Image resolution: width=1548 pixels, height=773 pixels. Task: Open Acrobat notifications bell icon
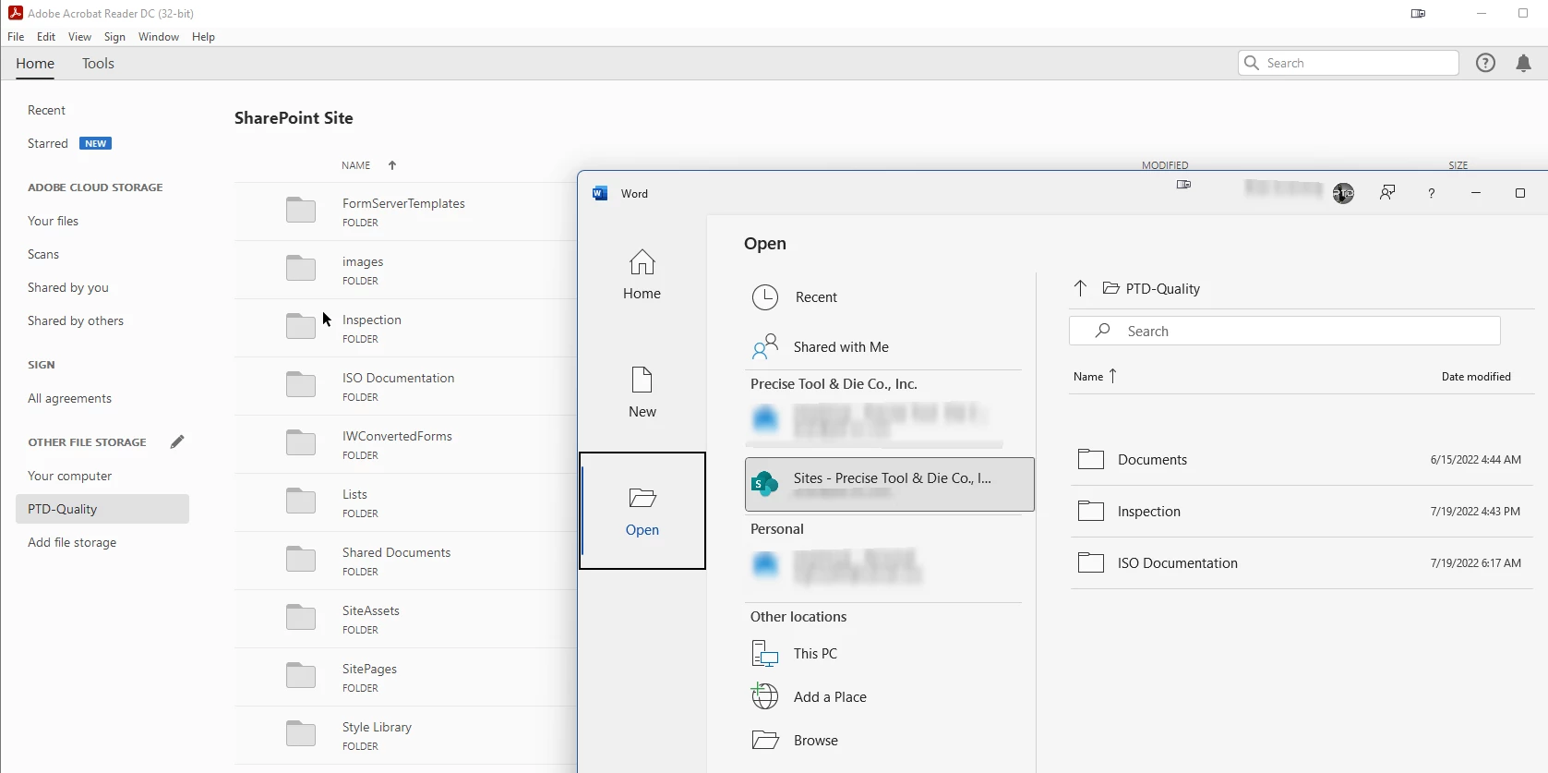(x=1524, y=63)
